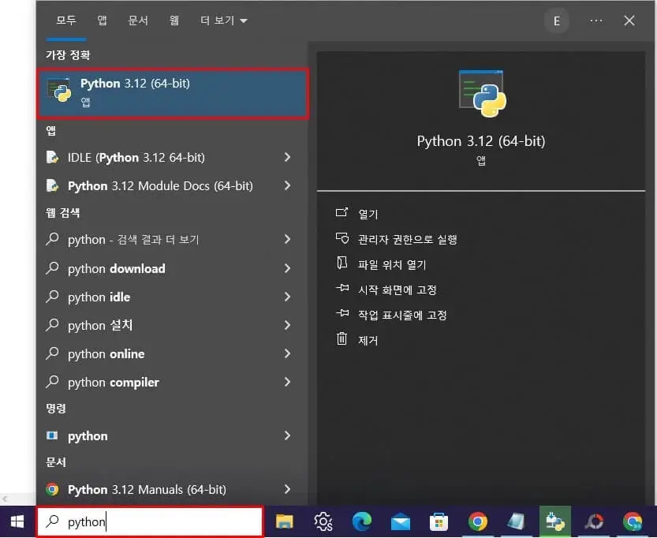Launch Microsoft Edge from the taskbar
Image resolution: width=657 pixels, height=538 pixels.
click(x=361, y=521)
